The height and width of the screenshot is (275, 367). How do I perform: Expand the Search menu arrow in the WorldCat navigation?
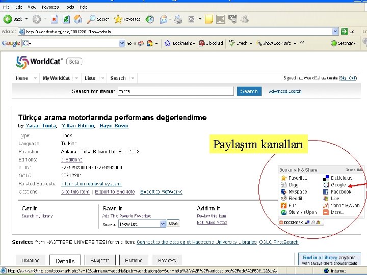point(133,78)
